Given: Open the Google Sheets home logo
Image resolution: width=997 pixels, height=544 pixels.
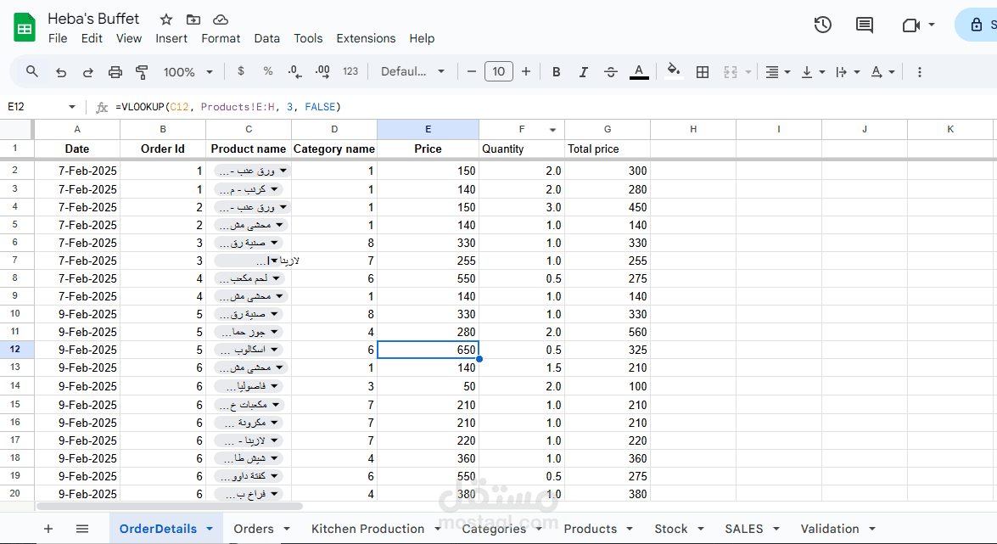Looking at the screenshot, I should coord(25,28).
